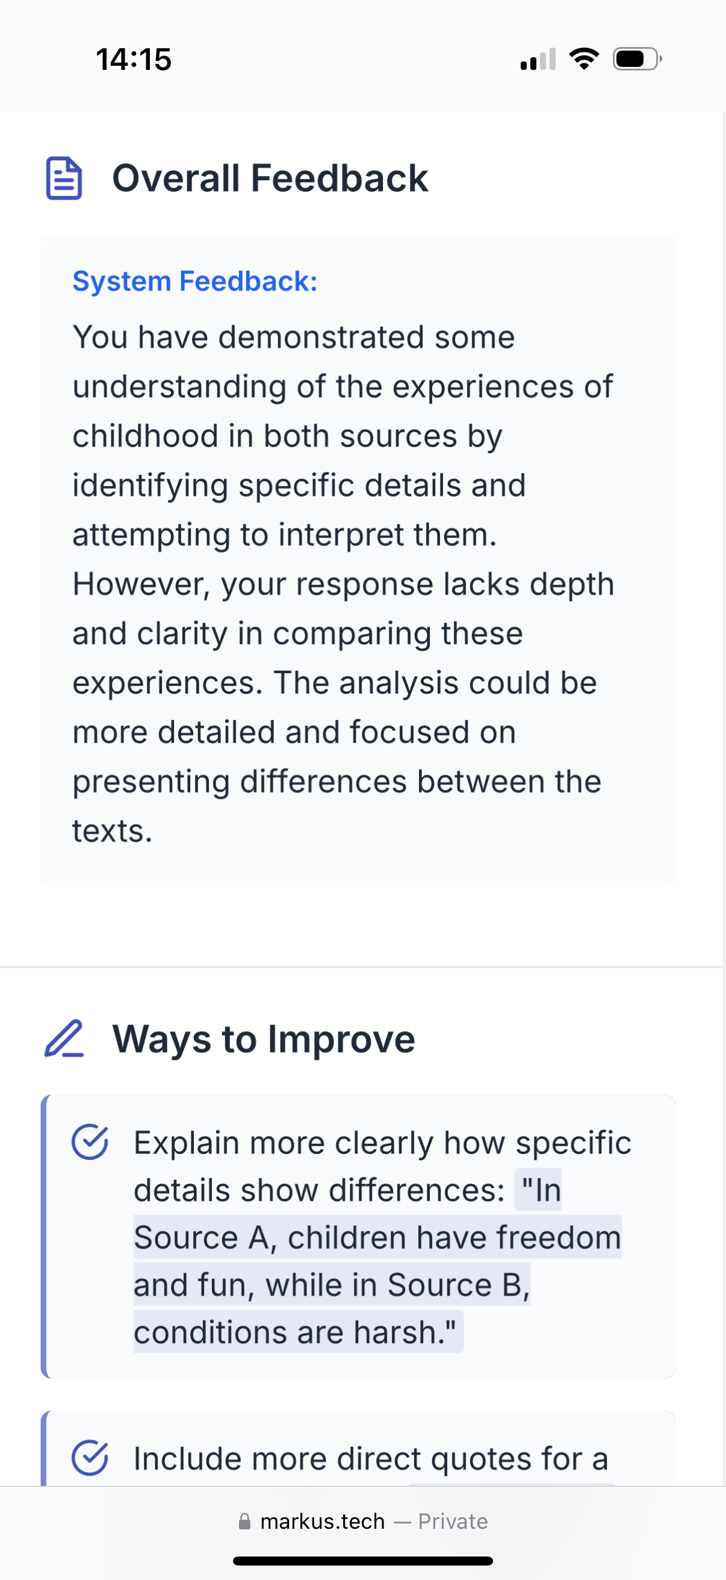Click the blue left border of first suggestion card
The image size is (726, 1580).
(44, 1236)
